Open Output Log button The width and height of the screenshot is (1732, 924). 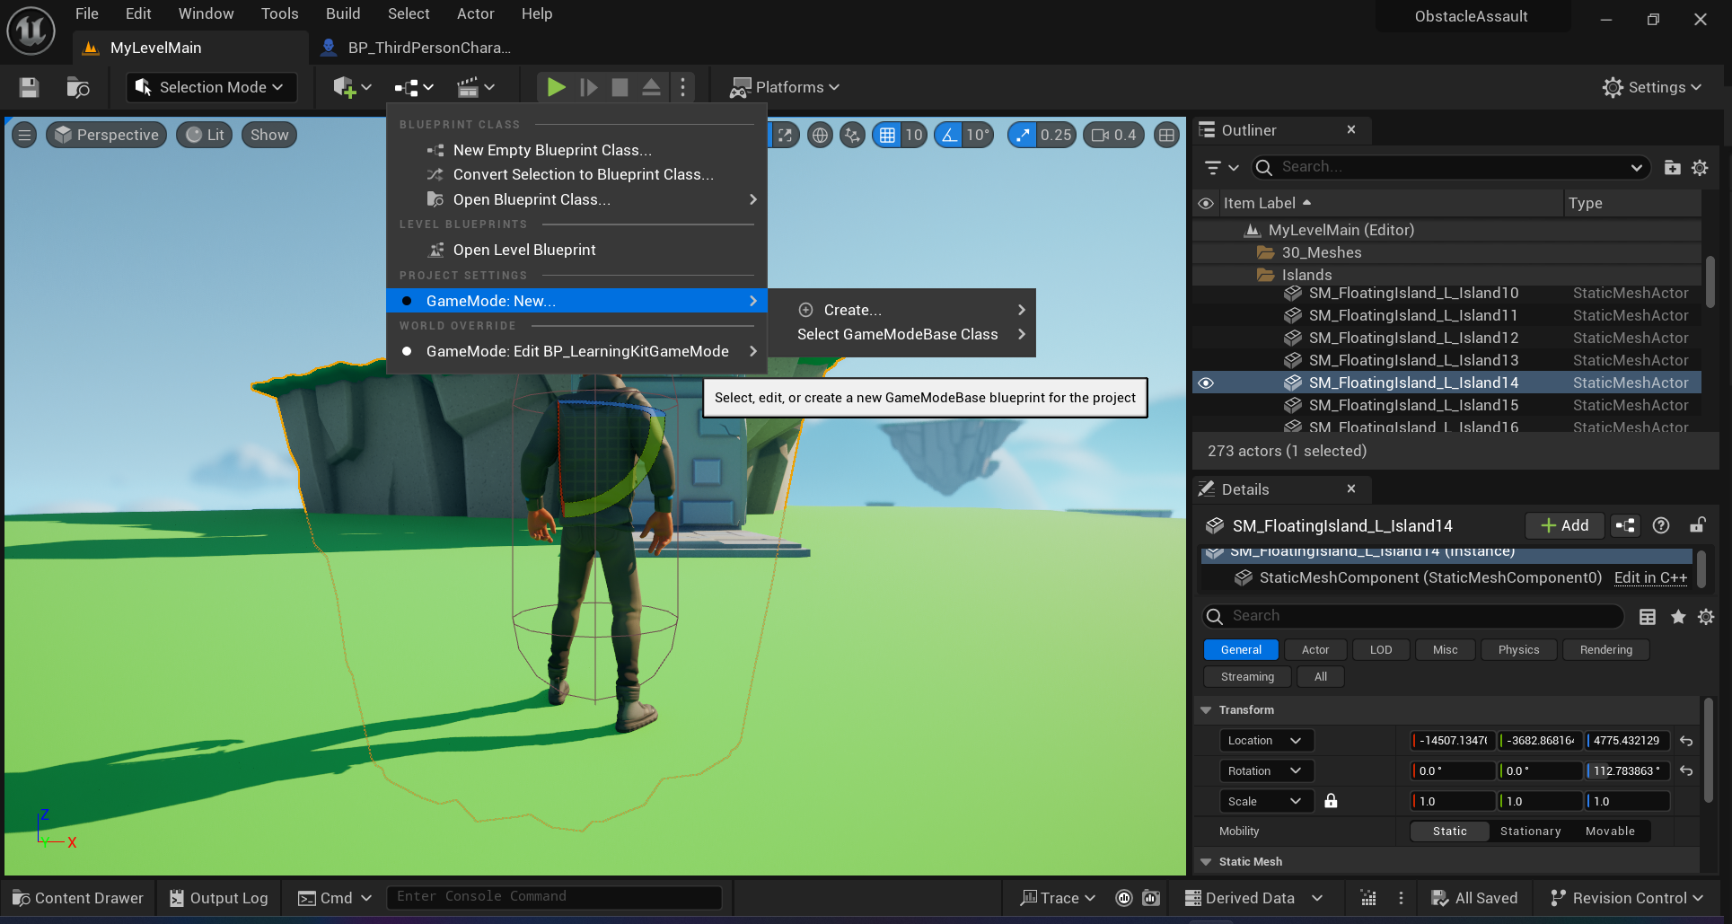pos(219,898)
